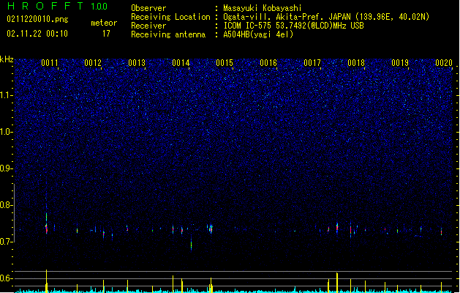Select the file name 0211220010.png
This screenshot has width=460, height=293.
coord(37,19)
